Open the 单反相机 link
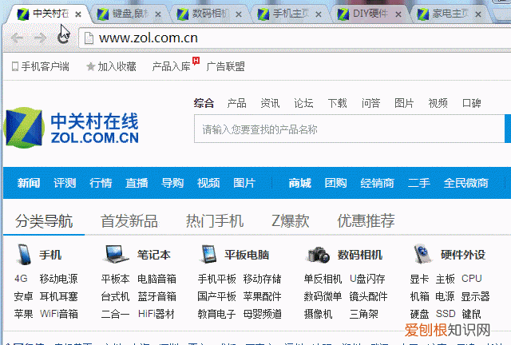Screen dimensions: 511x345 [323, 279]
